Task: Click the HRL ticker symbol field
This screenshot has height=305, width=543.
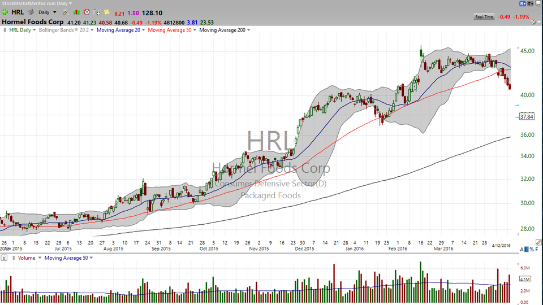Action: [x=18, y=12]
